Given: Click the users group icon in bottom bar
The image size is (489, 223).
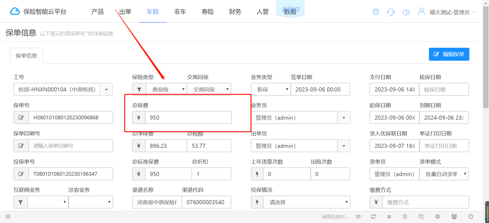Looking at the screenshot, I should 454,216.
